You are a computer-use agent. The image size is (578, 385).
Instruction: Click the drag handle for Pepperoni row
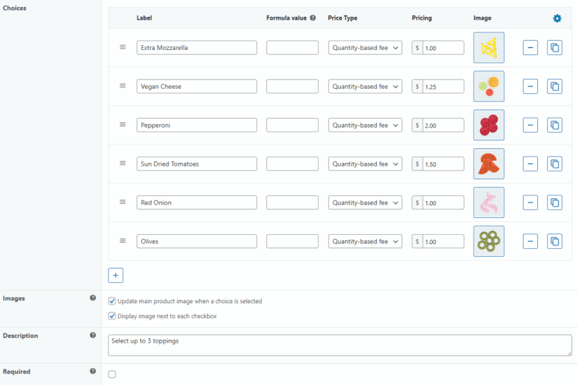(123, 125)
